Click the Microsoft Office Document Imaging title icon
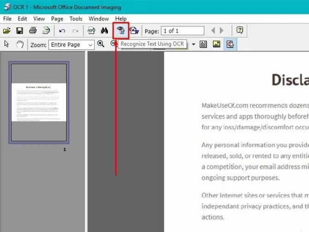Image resolution: width=309 pixels, height=232 pixels. click(7, 7)
